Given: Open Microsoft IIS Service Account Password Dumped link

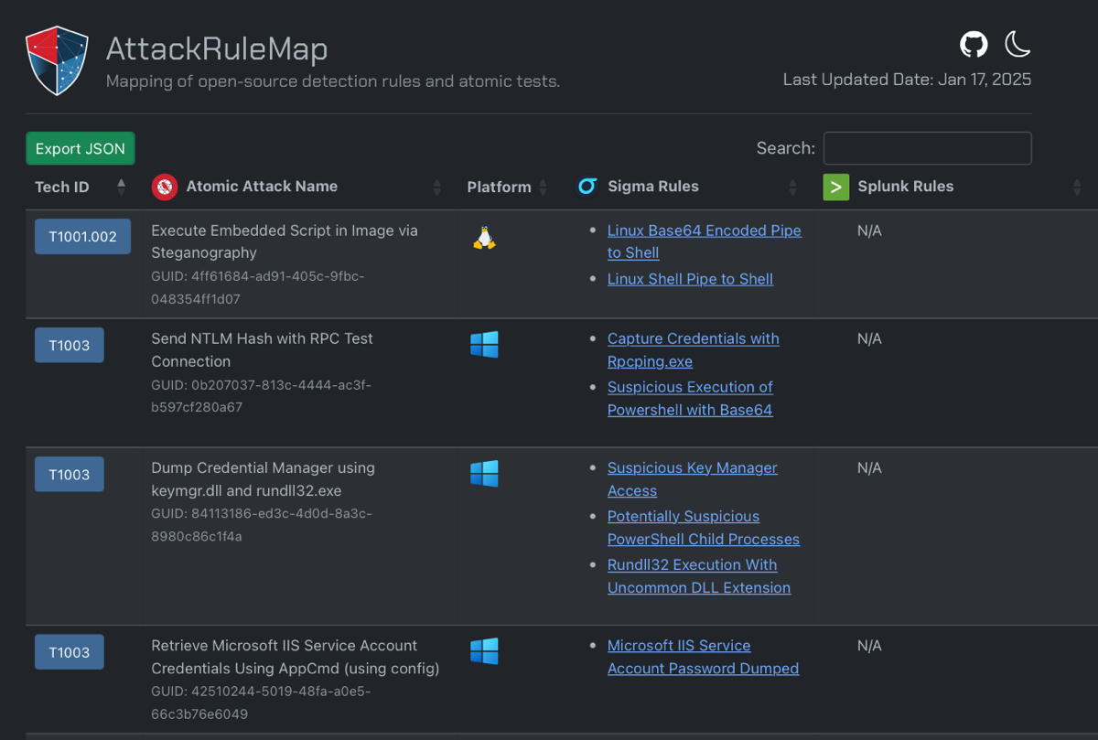Looking at the screenshot, I should [703, 656].
